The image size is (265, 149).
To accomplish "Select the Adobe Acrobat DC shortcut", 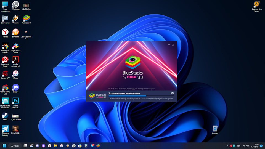I will click(x=15, y=62).
